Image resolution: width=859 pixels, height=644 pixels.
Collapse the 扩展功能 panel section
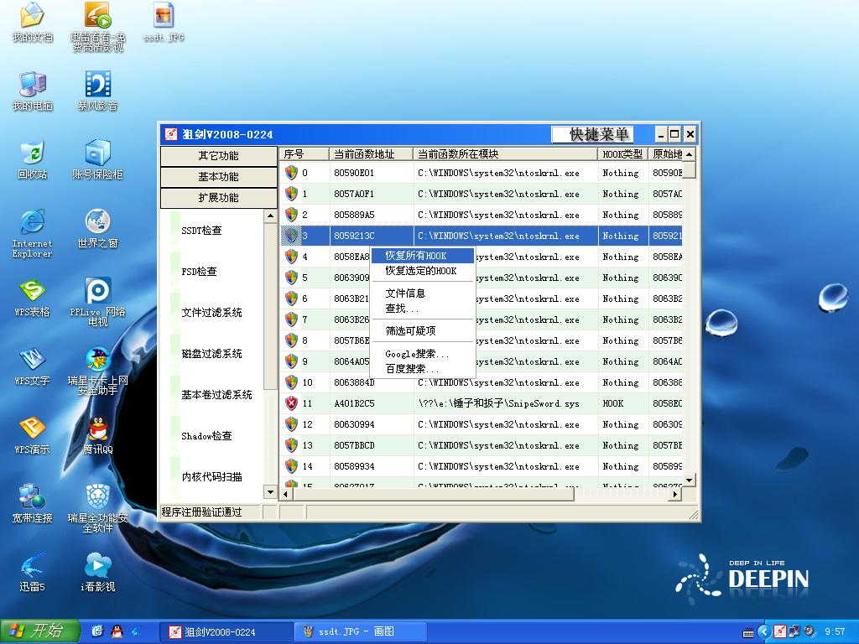coord(218,198)
